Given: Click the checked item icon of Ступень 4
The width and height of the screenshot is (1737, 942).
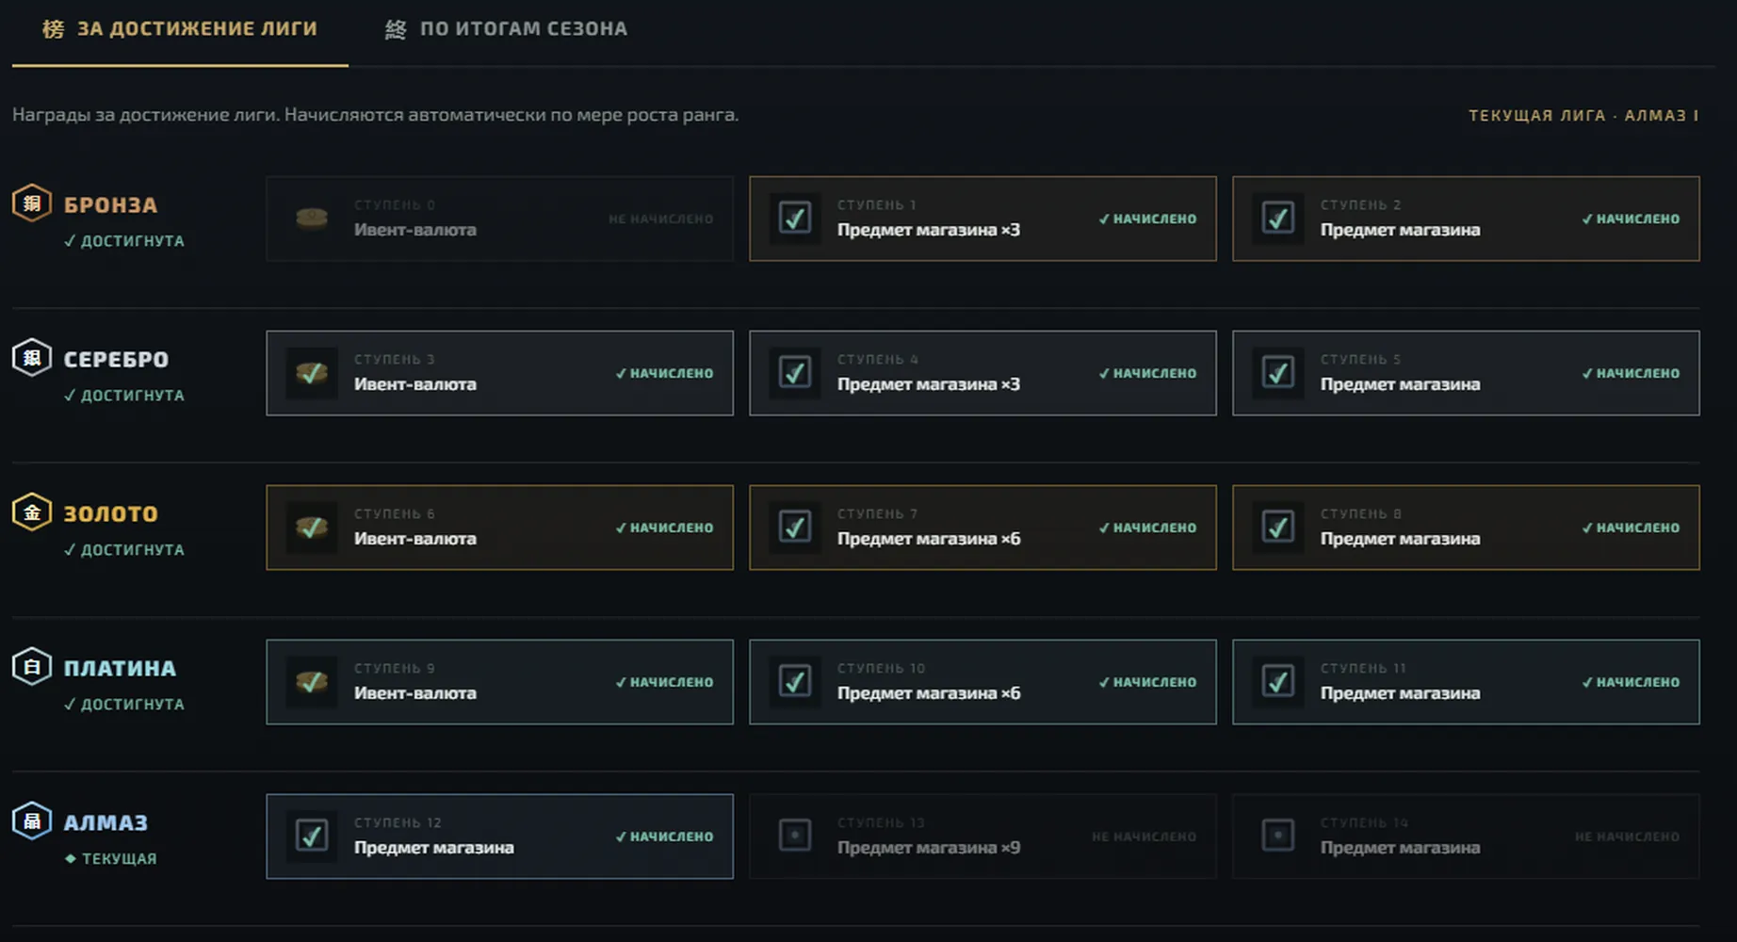Looking at the screenshot, I should pos(795,373).
